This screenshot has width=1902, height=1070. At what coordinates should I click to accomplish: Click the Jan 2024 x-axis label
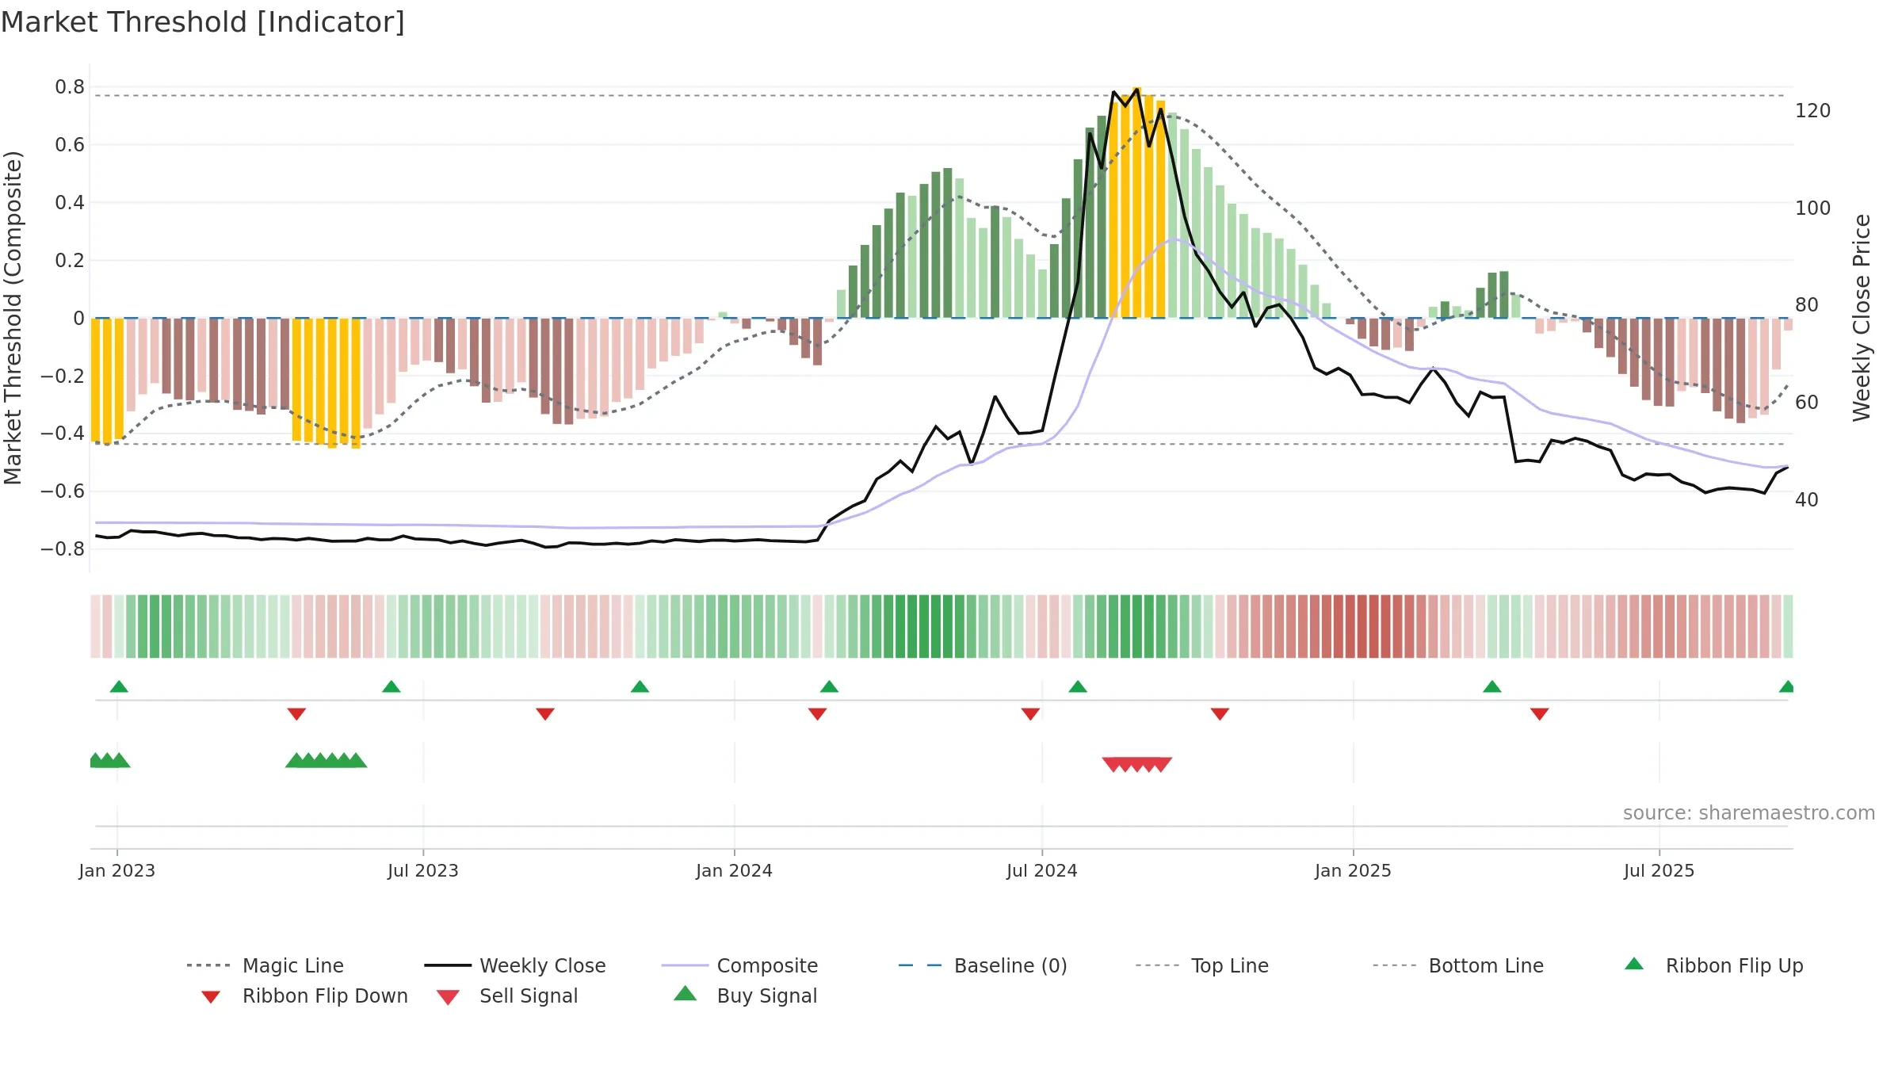point(734,870)
